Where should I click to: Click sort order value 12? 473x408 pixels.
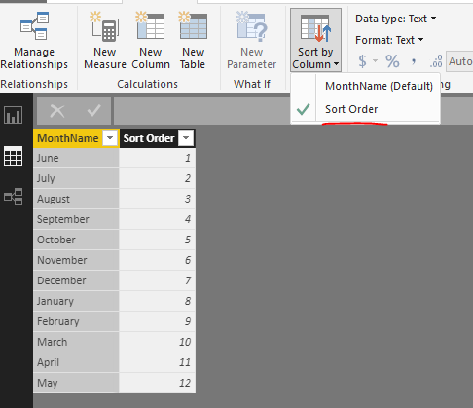tap(158, 383)
